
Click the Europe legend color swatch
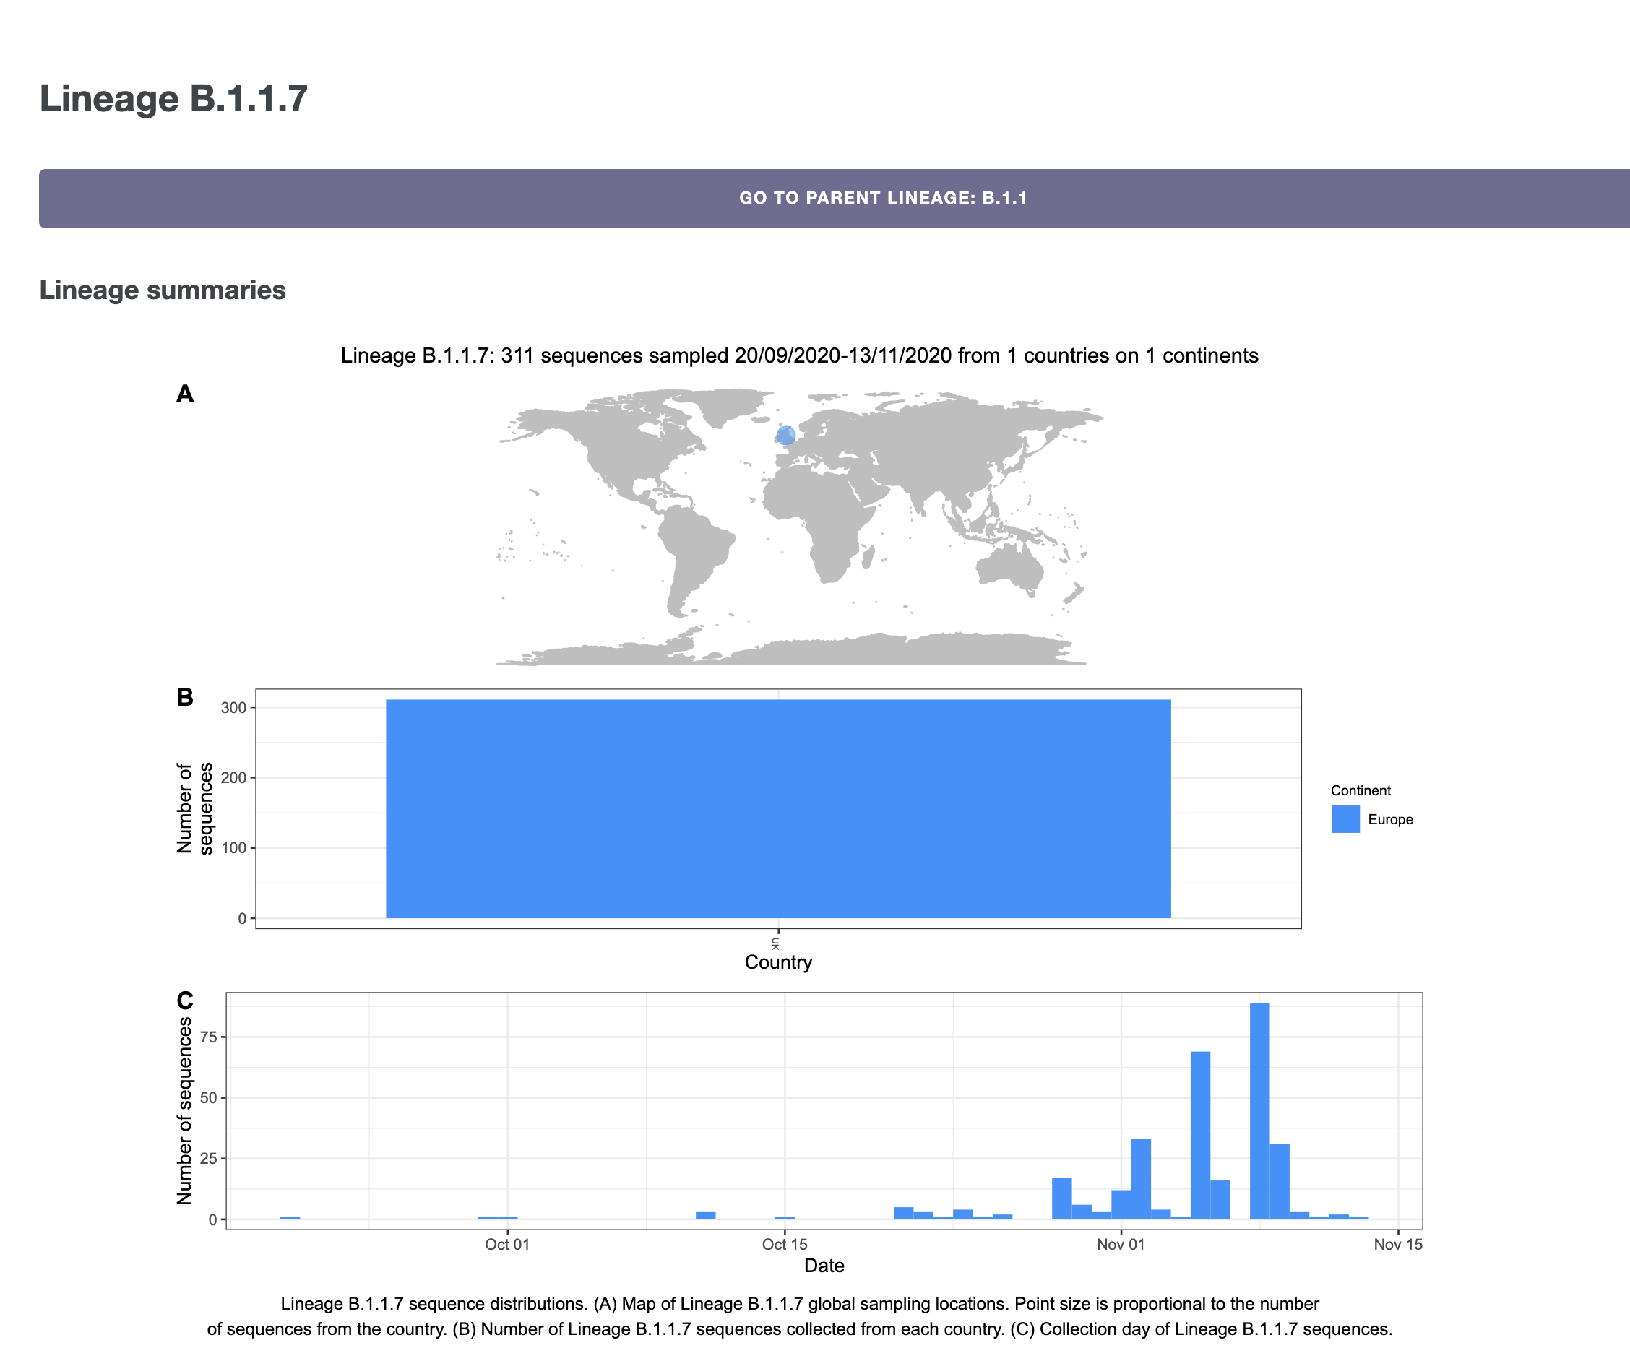coord(1346,818)
